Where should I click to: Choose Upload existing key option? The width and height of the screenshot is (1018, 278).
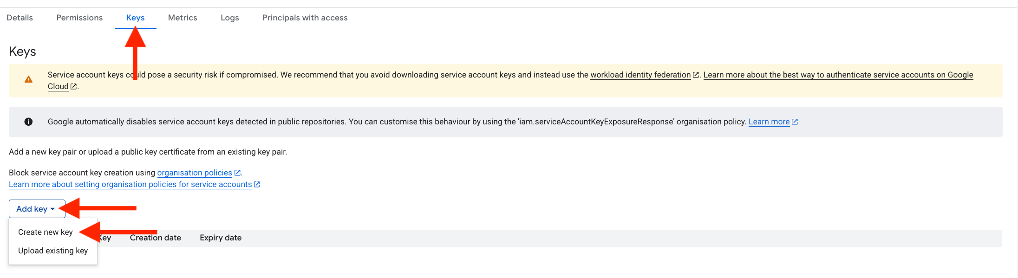point(53,251)
